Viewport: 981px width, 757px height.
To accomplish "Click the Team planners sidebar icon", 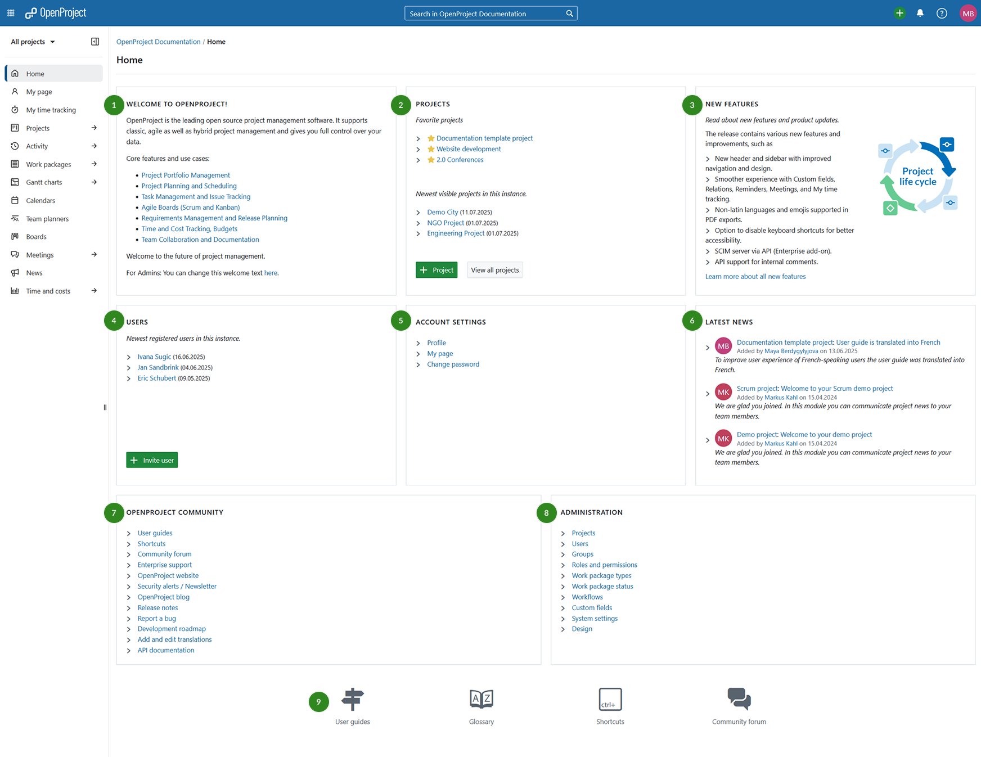I will click(x=15, y=218).
